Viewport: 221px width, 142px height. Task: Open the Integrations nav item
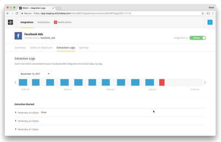pos(27,22)
